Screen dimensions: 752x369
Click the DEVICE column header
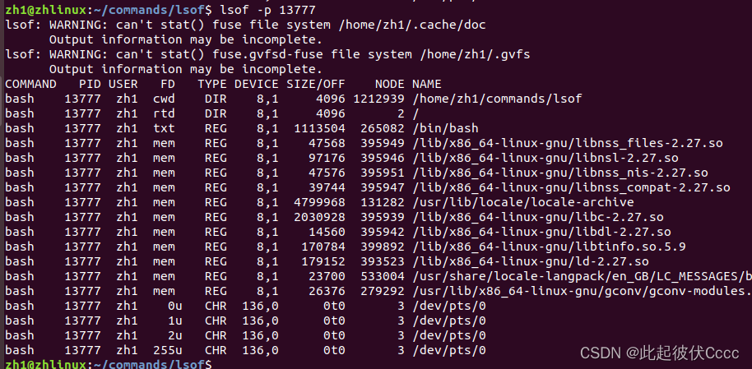(257, 84)
